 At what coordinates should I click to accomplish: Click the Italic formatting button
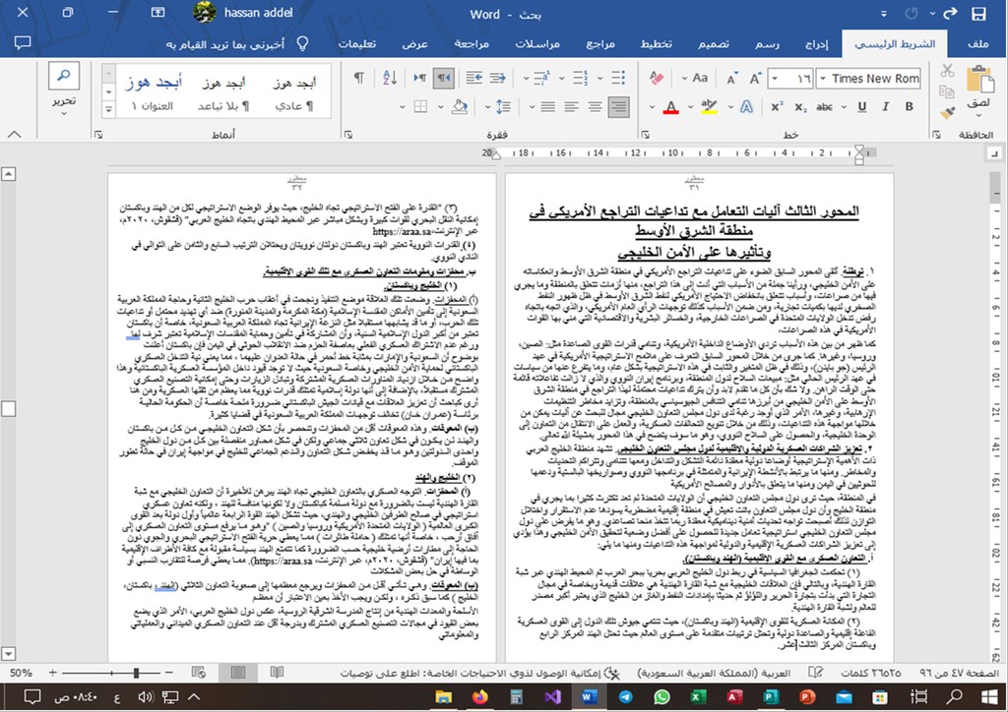click(885, 106)
